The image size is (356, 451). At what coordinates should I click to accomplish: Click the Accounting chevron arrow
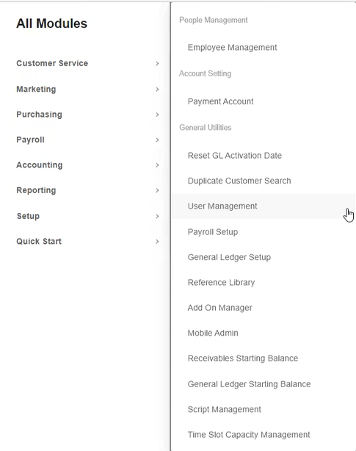point(157,165)
